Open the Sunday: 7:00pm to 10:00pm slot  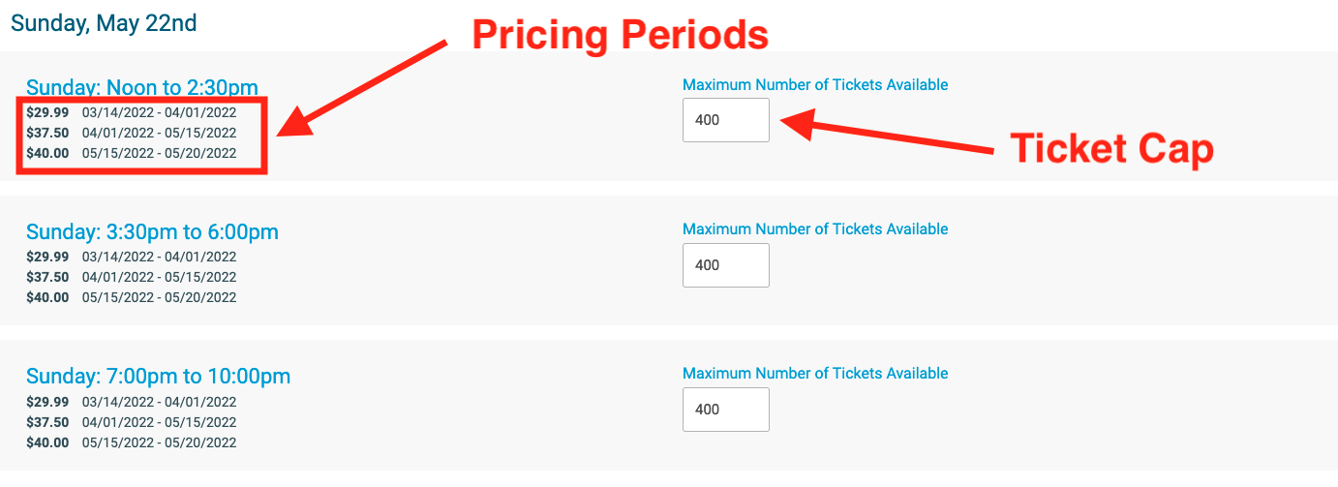point(158,377)
